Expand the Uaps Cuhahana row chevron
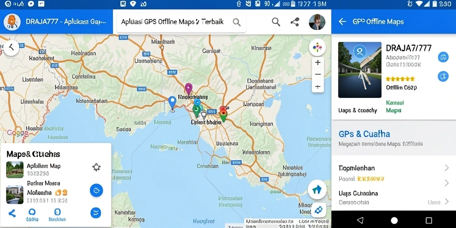Viewport: 456px width, 228px height. (x=447, y=202)
